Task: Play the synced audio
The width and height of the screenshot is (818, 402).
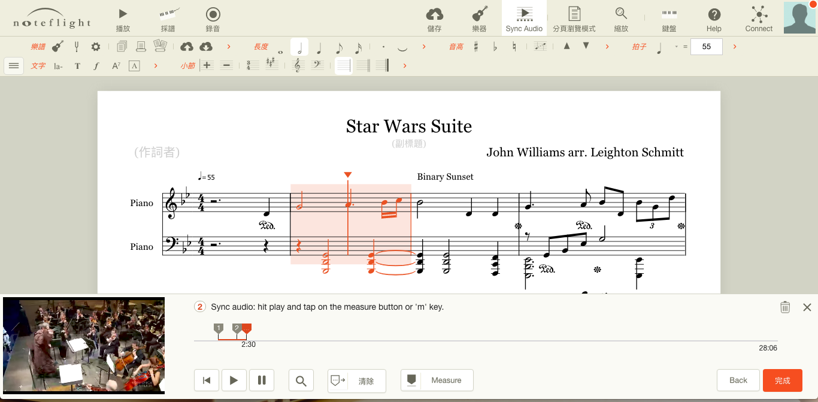Action: point(234,380)
